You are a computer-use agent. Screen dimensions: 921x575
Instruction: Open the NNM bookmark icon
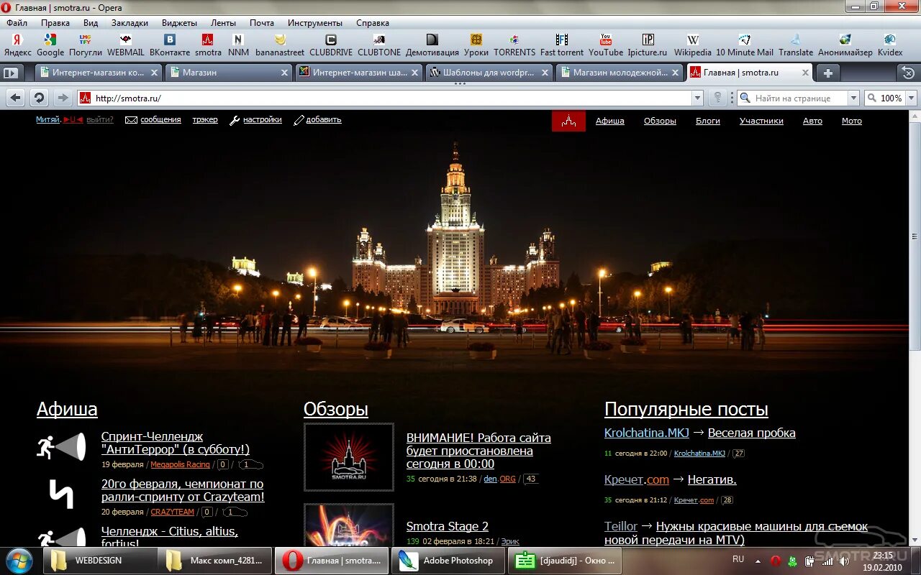[x=238, y=40]
